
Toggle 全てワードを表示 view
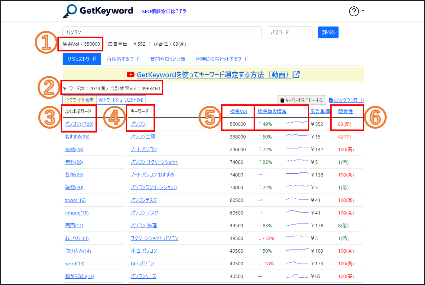pyautogui.click(x=79, y=100)
